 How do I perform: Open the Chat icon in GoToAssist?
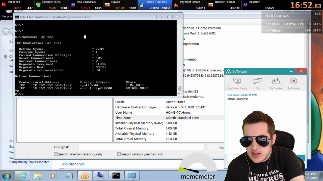(x=258, y=81)
